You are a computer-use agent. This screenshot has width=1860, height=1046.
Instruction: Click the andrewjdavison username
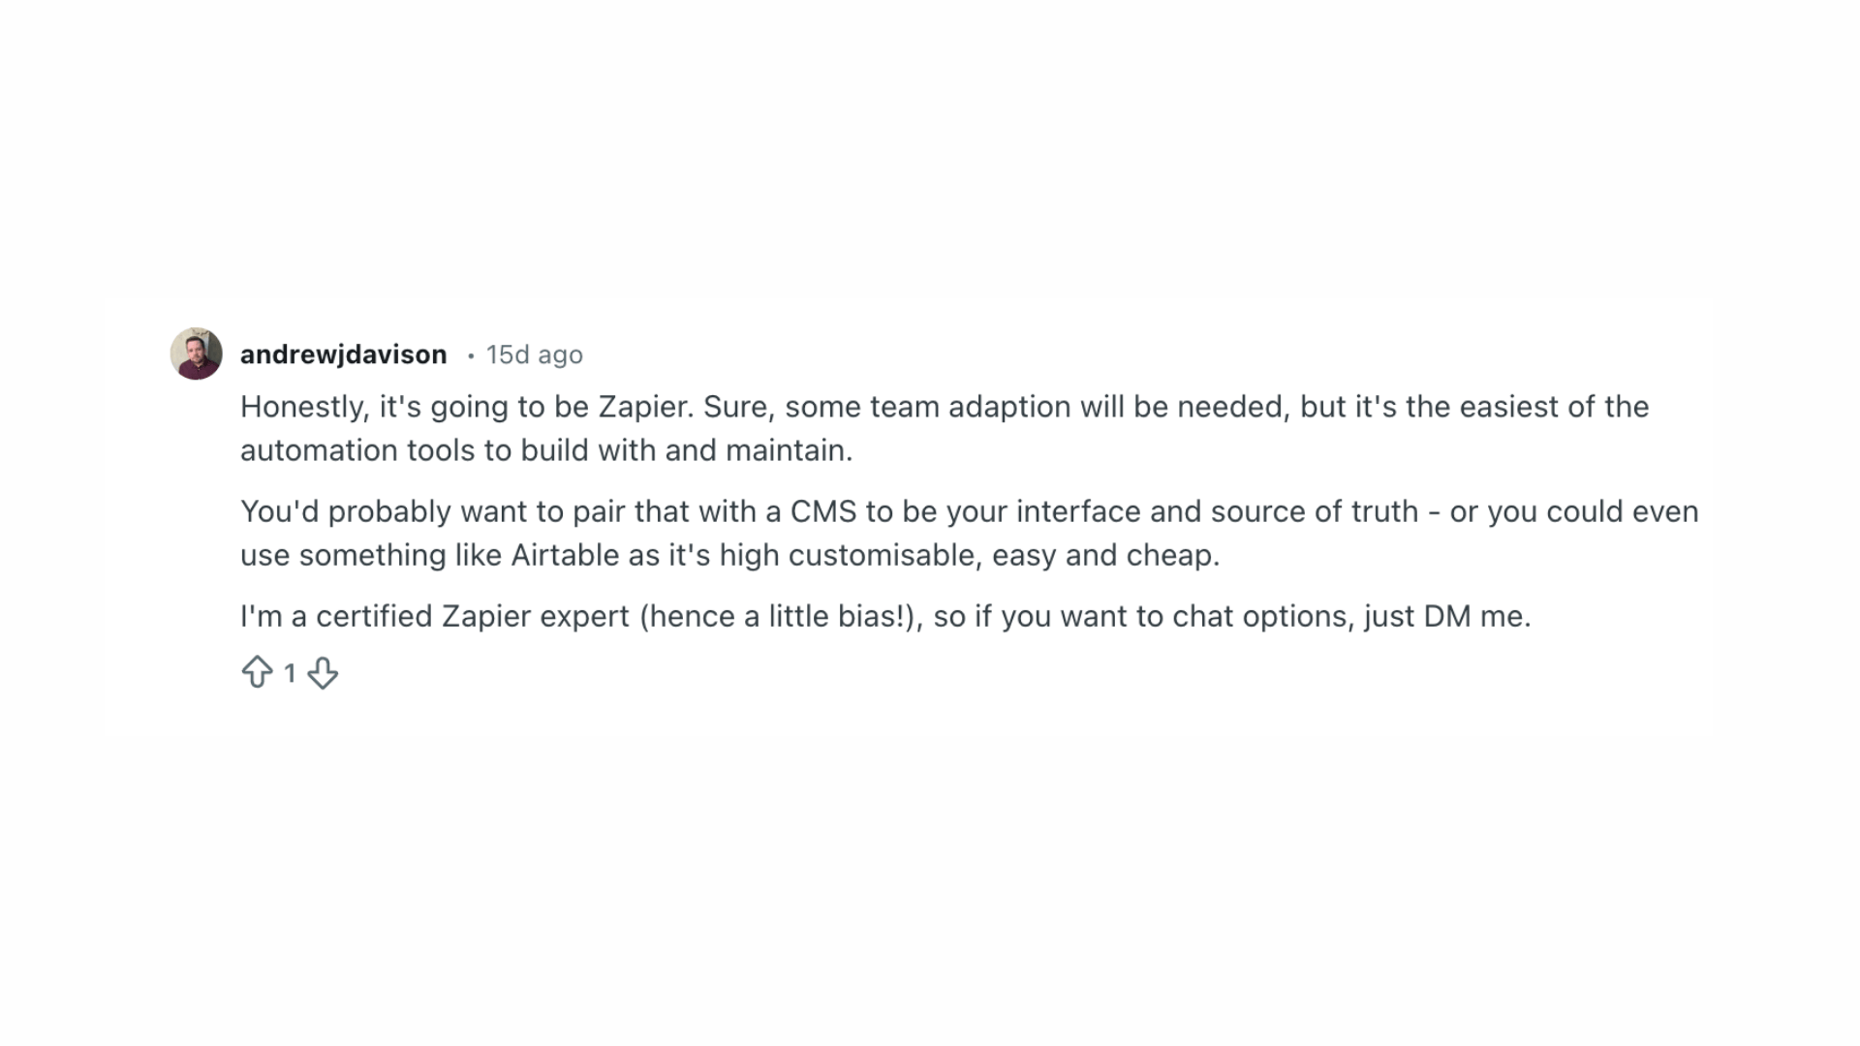343,354
